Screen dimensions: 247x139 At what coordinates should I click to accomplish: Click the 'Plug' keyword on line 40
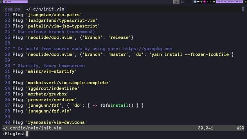[x=18, y=122]
